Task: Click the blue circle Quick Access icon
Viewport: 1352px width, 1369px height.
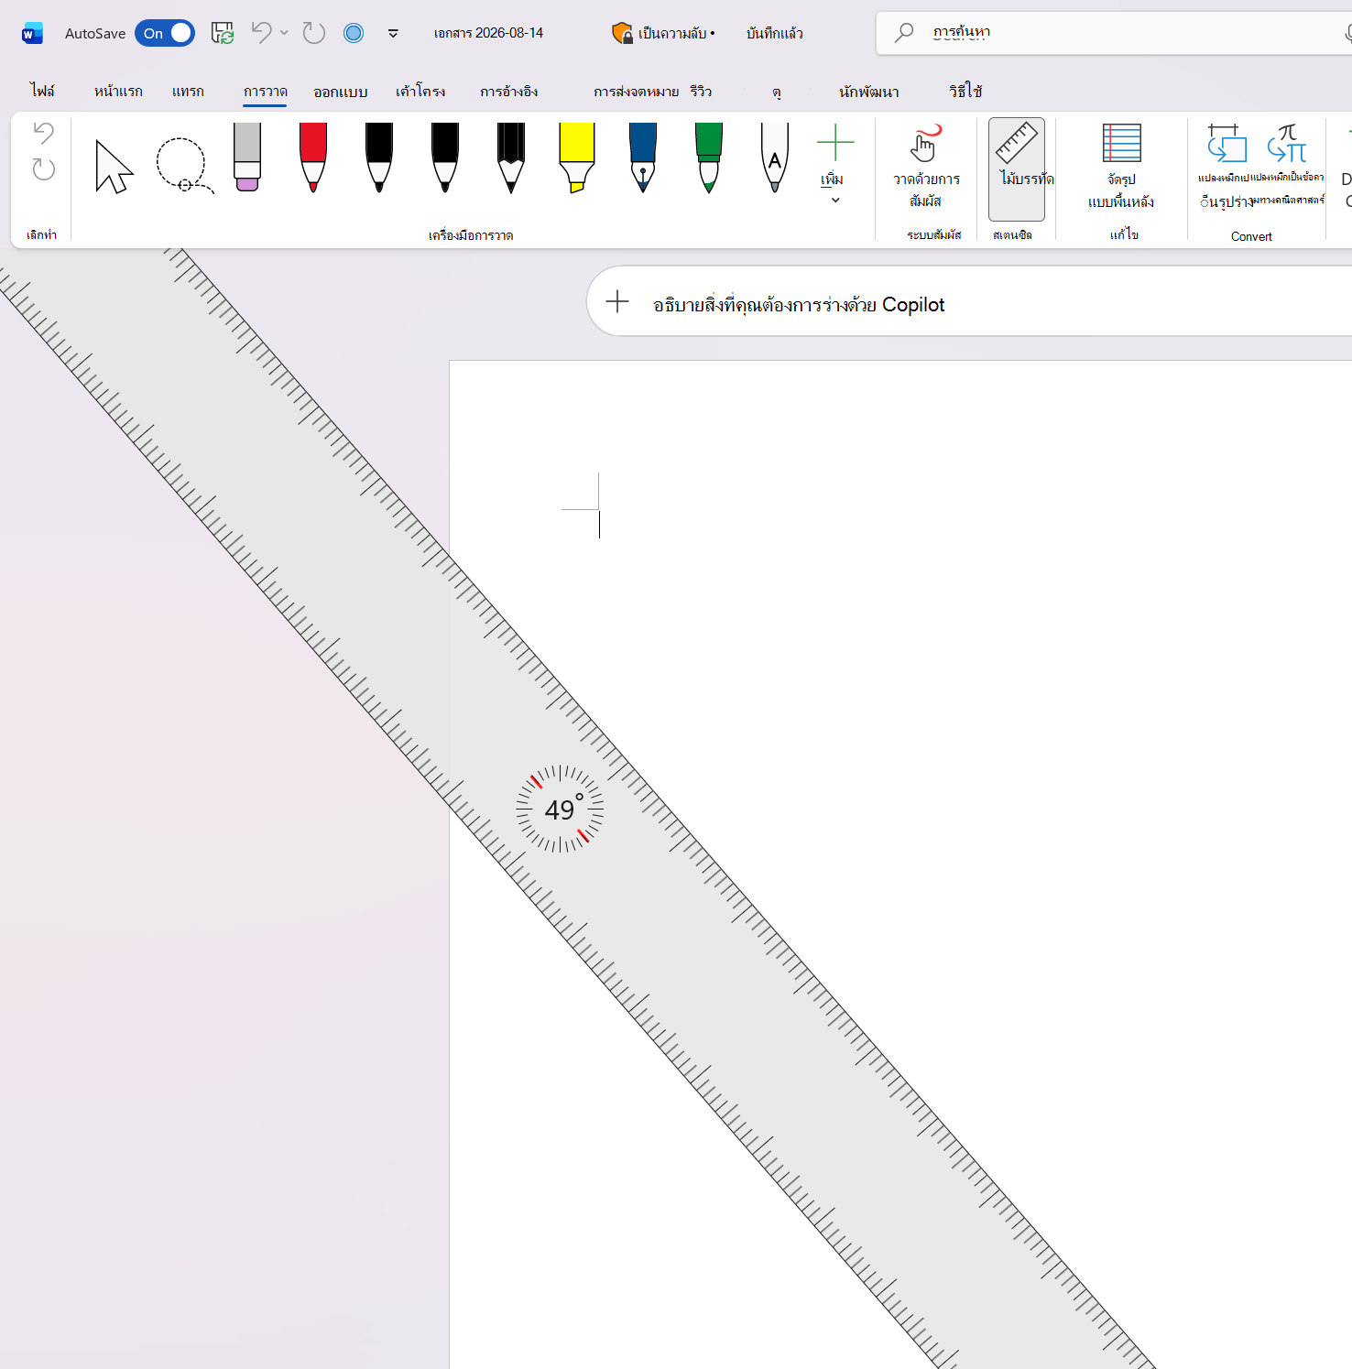Action: tap(354, 33)
